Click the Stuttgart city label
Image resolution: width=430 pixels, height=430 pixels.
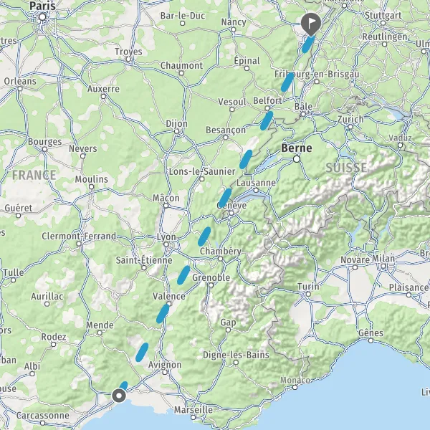point(383,16)
